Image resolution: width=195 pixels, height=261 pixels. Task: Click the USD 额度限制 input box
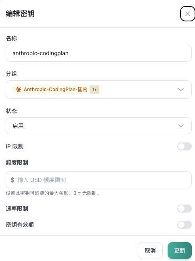tap(99, 180)
